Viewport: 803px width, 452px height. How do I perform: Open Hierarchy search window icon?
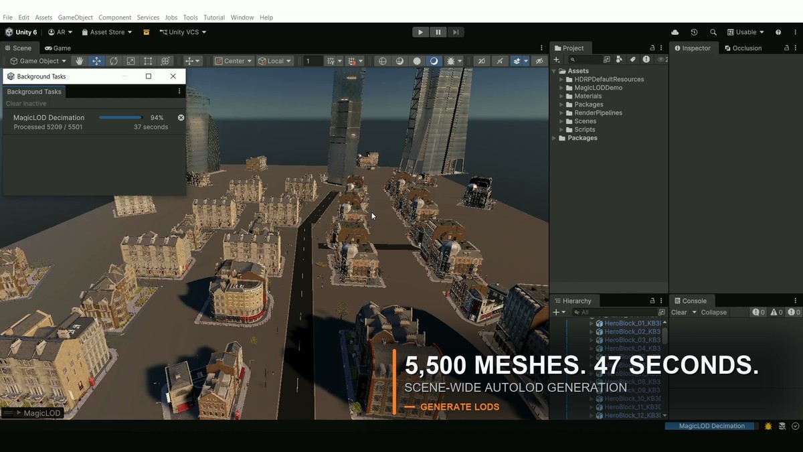[x=662, y=312]
